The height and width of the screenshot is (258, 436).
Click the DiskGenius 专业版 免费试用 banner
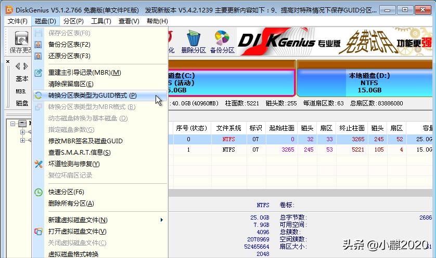pyautogui.click(x=335, y=42)
